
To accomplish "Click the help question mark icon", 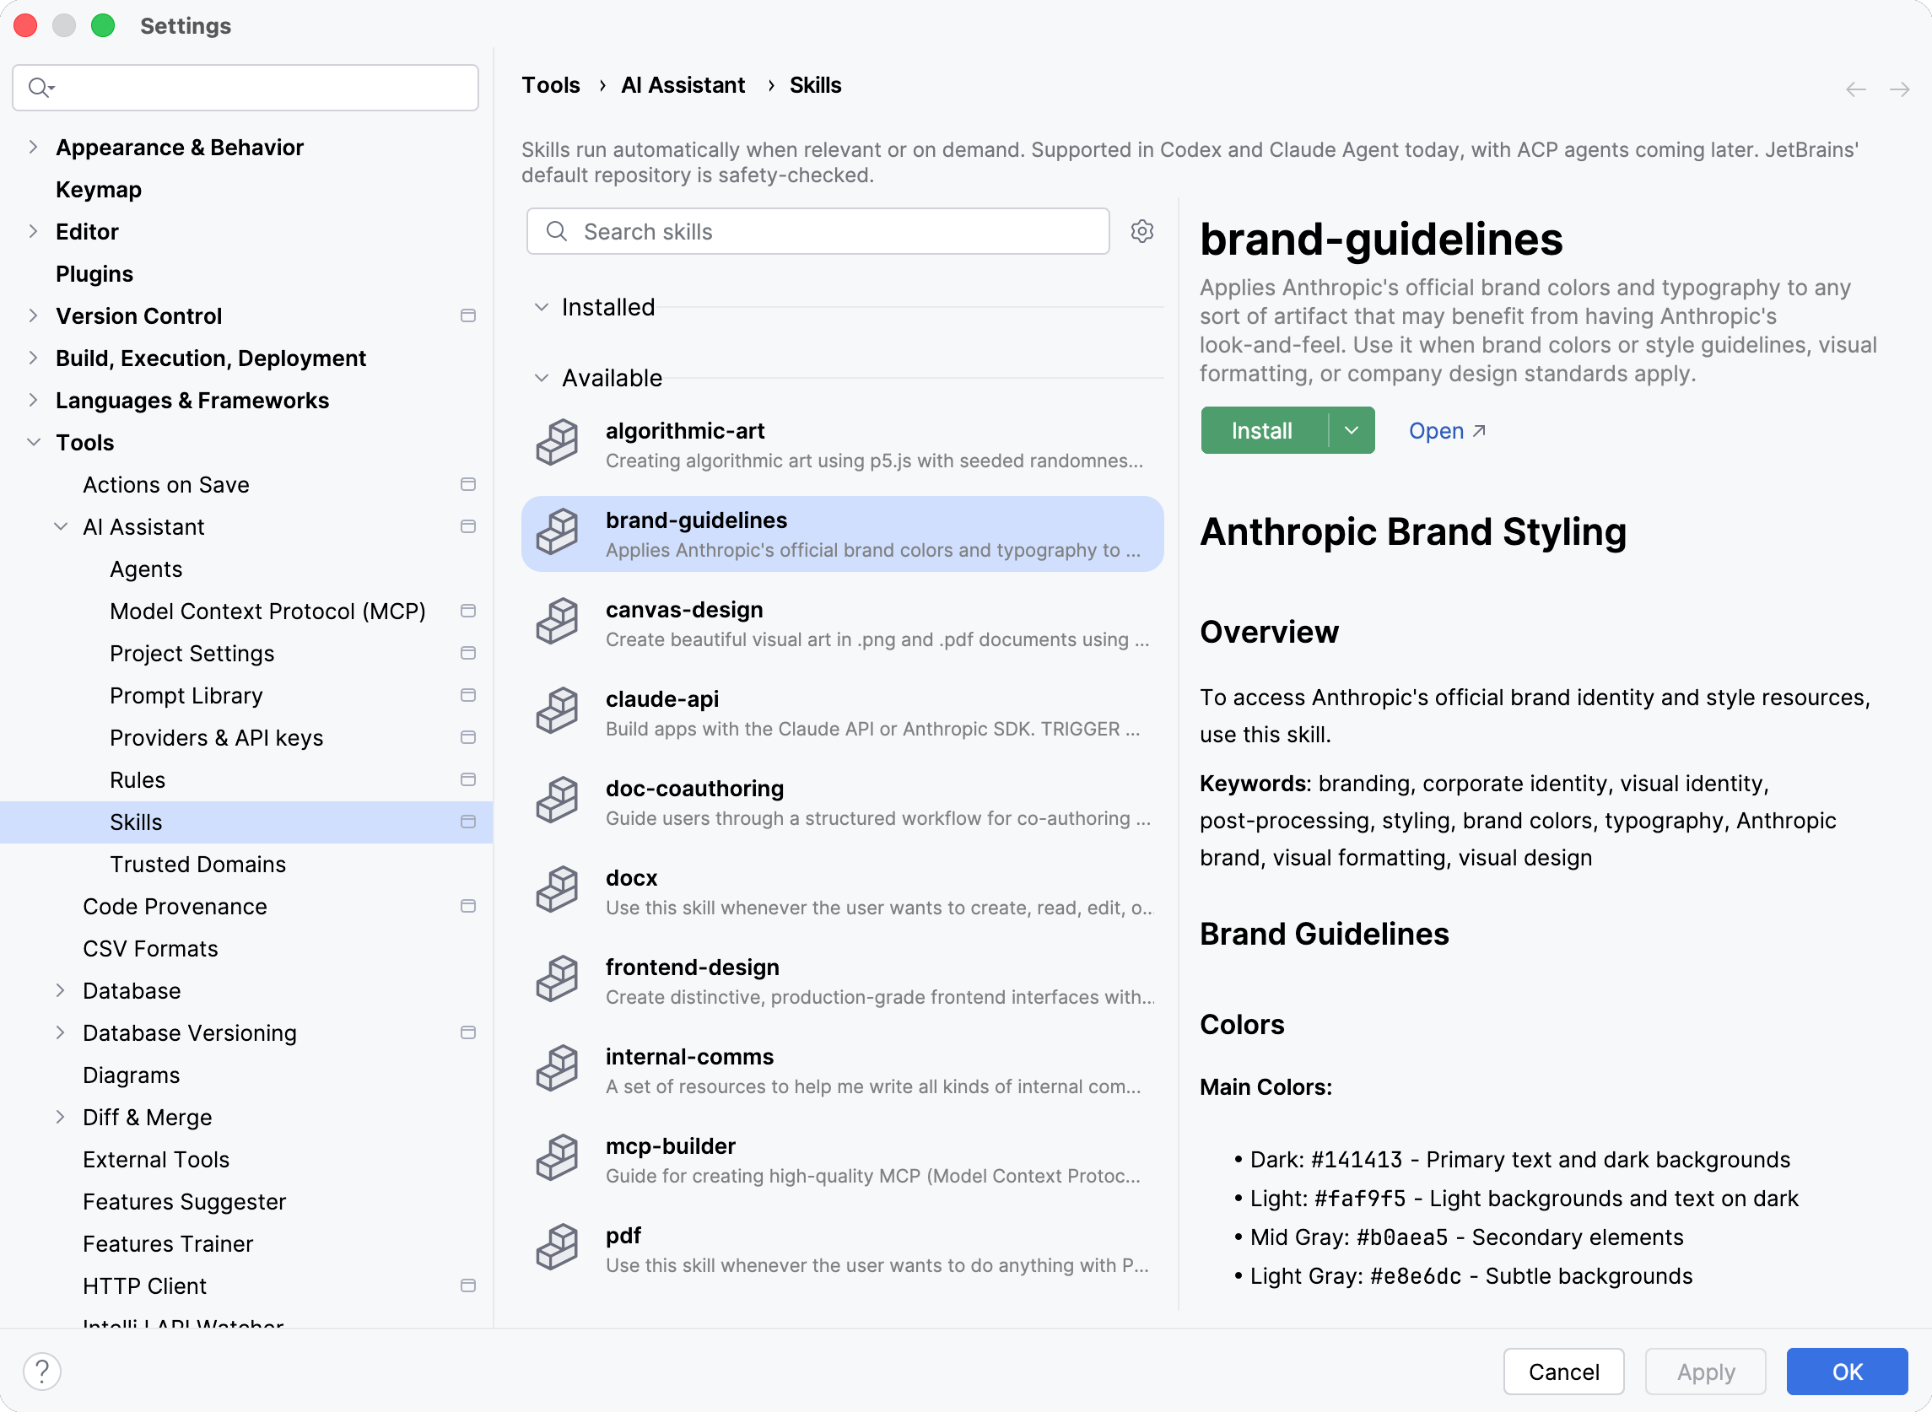I will tap(42, 1372).
